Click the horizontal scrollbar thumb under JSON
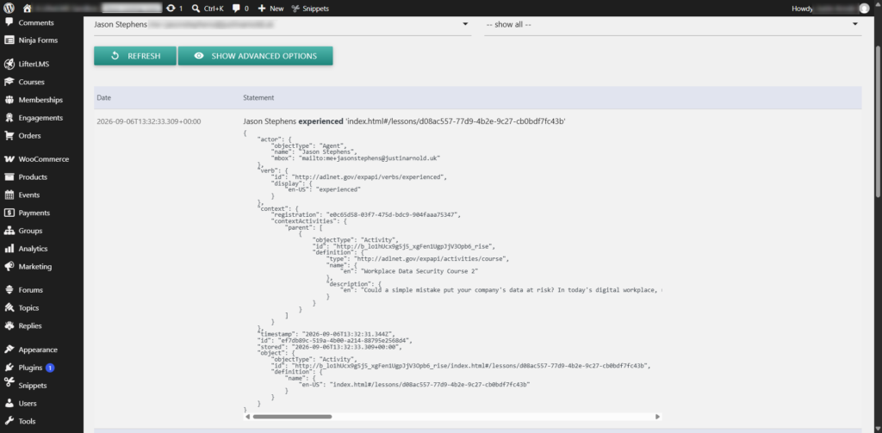Screen dimensions: 882x433 (292, 417)
